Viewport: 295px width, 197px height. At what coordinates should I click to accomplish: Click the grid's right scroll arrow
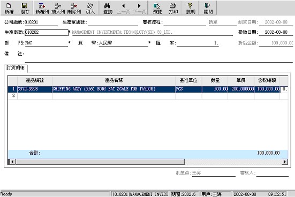click(x=285, y=162)
